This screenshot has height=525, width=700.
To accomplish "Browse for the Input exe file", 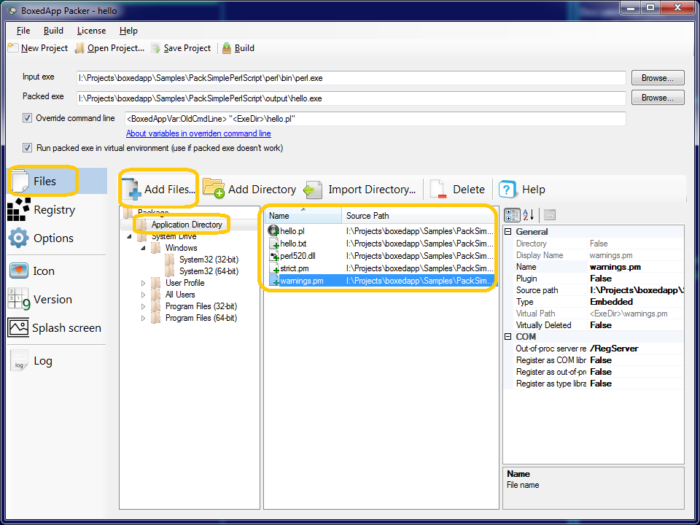I will click(x=657, y=77).
